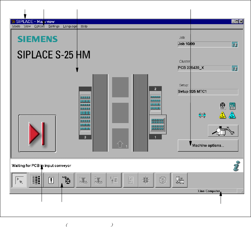Open the Settings menu
The image size is (251, 227).
click(54, 26)
